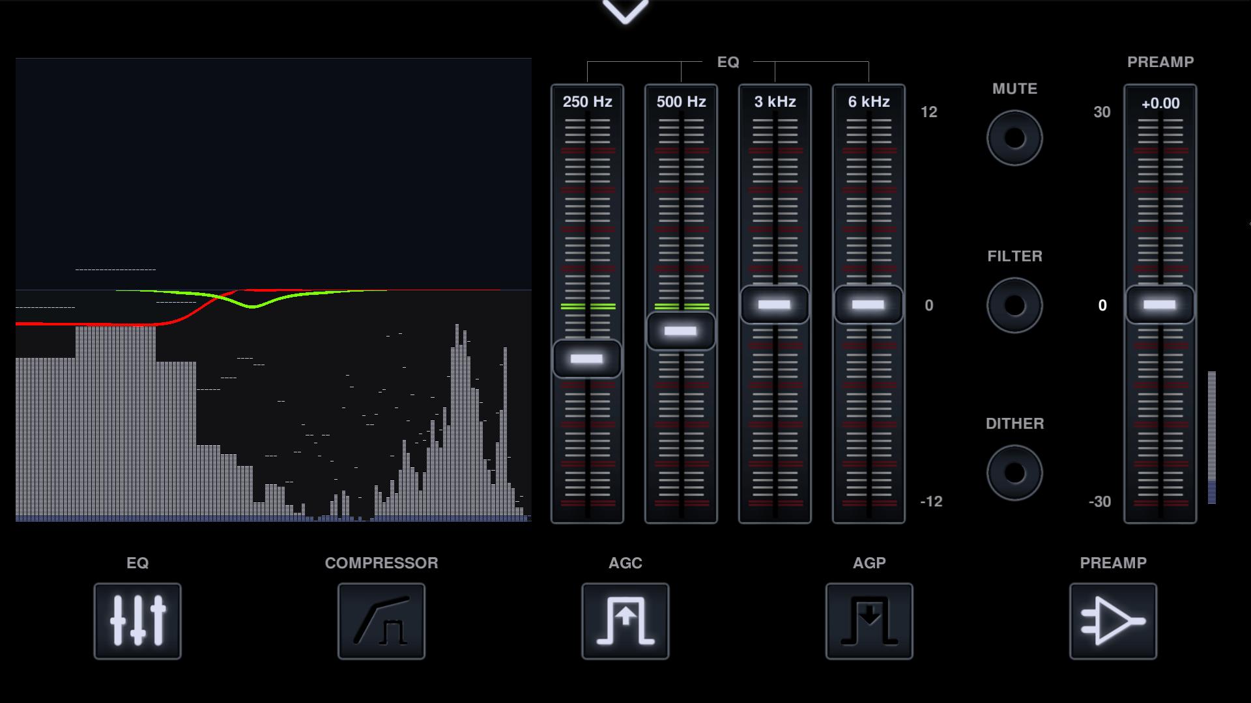Toggle the MUTE round button
This screenshot has height=703, width=1251.
1014,138
